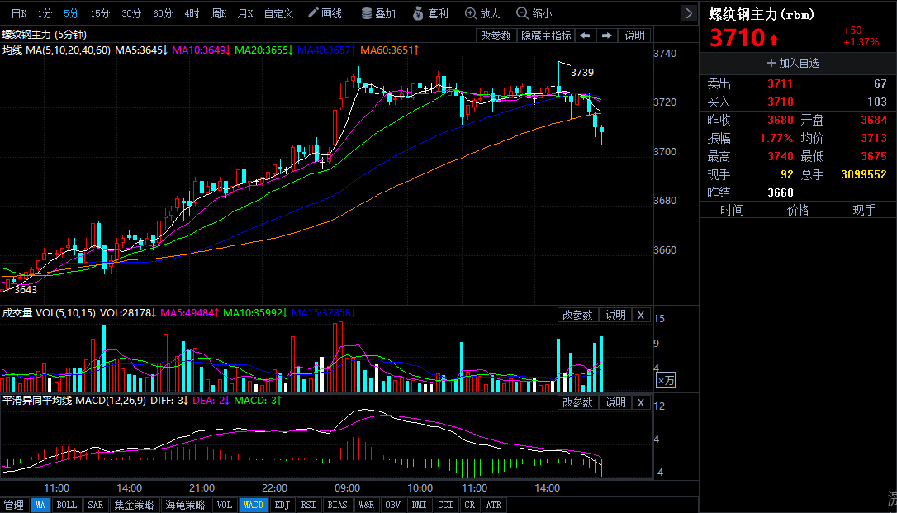
Task: Select the 30分 period tab
Action: tap(131, 13)
